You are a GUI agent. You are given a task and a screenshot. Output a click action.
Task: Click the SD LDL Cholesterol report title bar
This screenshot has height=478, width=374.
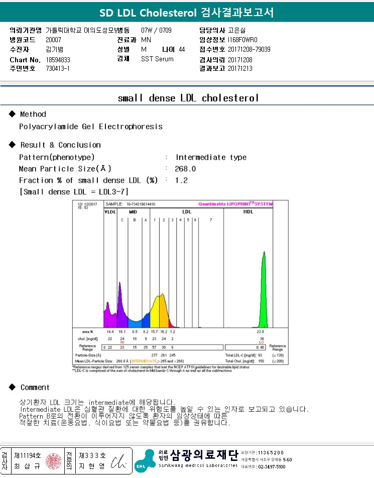[187, 13]
